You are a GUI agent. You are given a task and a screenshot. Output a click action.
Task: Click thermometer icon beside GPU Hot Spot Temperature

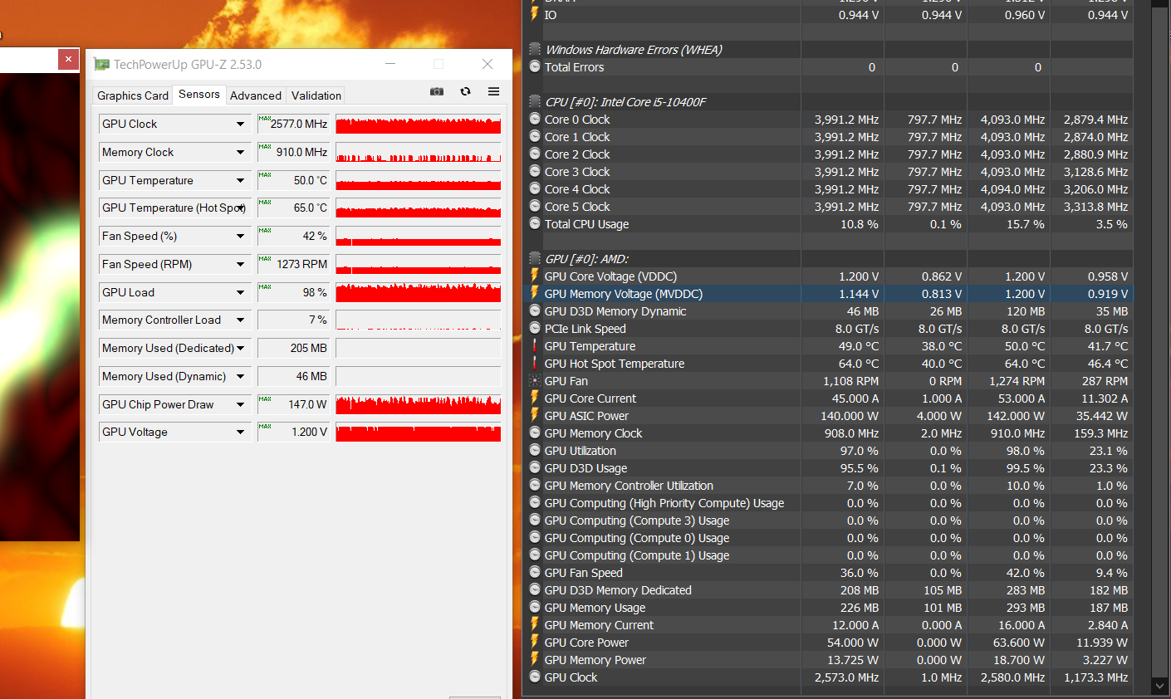coord(535,364)
